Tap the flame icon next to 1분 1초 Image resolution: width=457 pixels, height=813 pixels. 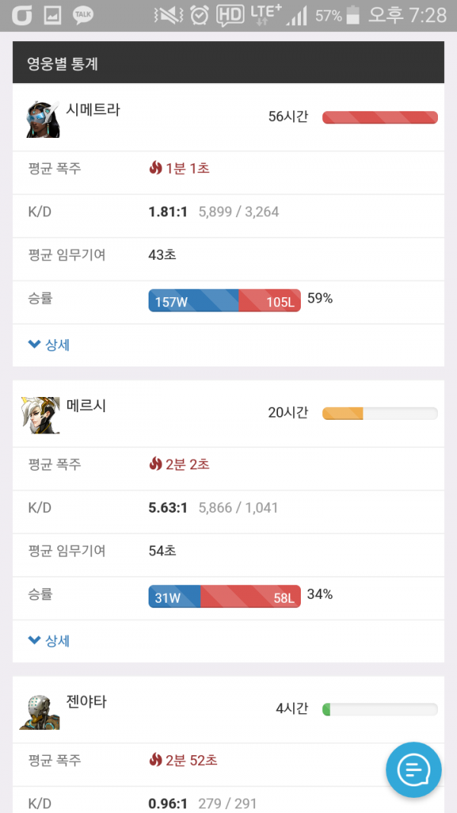(155, 168)
